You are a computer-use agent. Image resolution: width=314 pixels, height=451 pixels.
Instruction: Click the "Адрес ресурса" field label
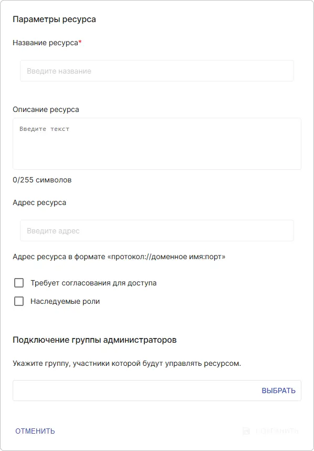(39, 202)
